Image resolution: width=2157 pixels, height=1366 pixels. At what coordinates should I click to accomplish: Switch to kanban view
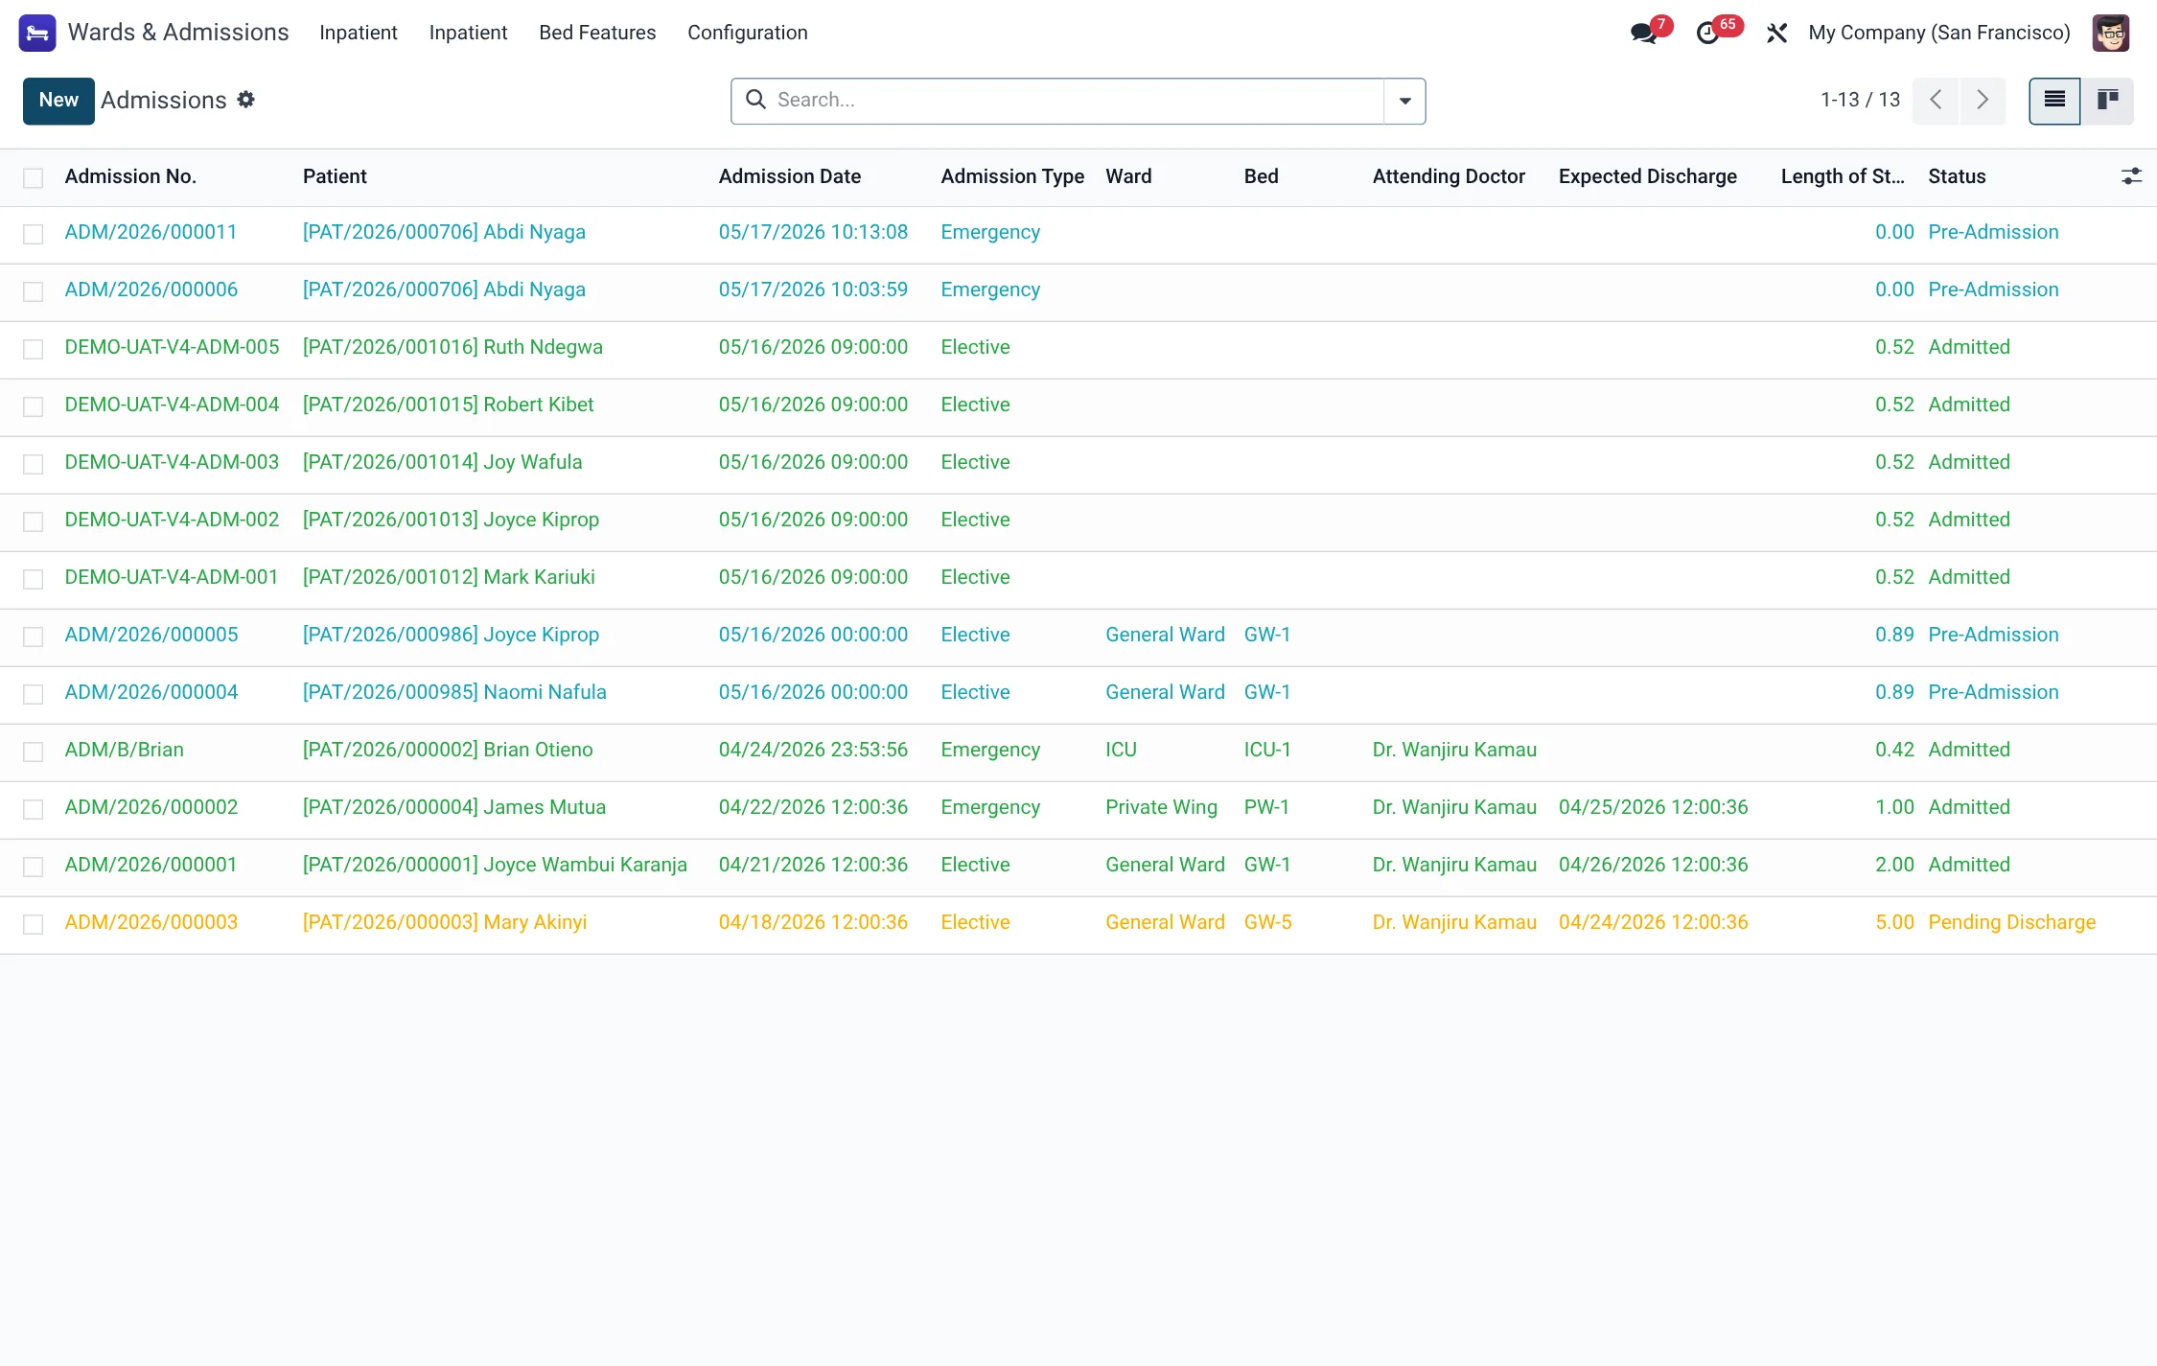point(2107,101)
